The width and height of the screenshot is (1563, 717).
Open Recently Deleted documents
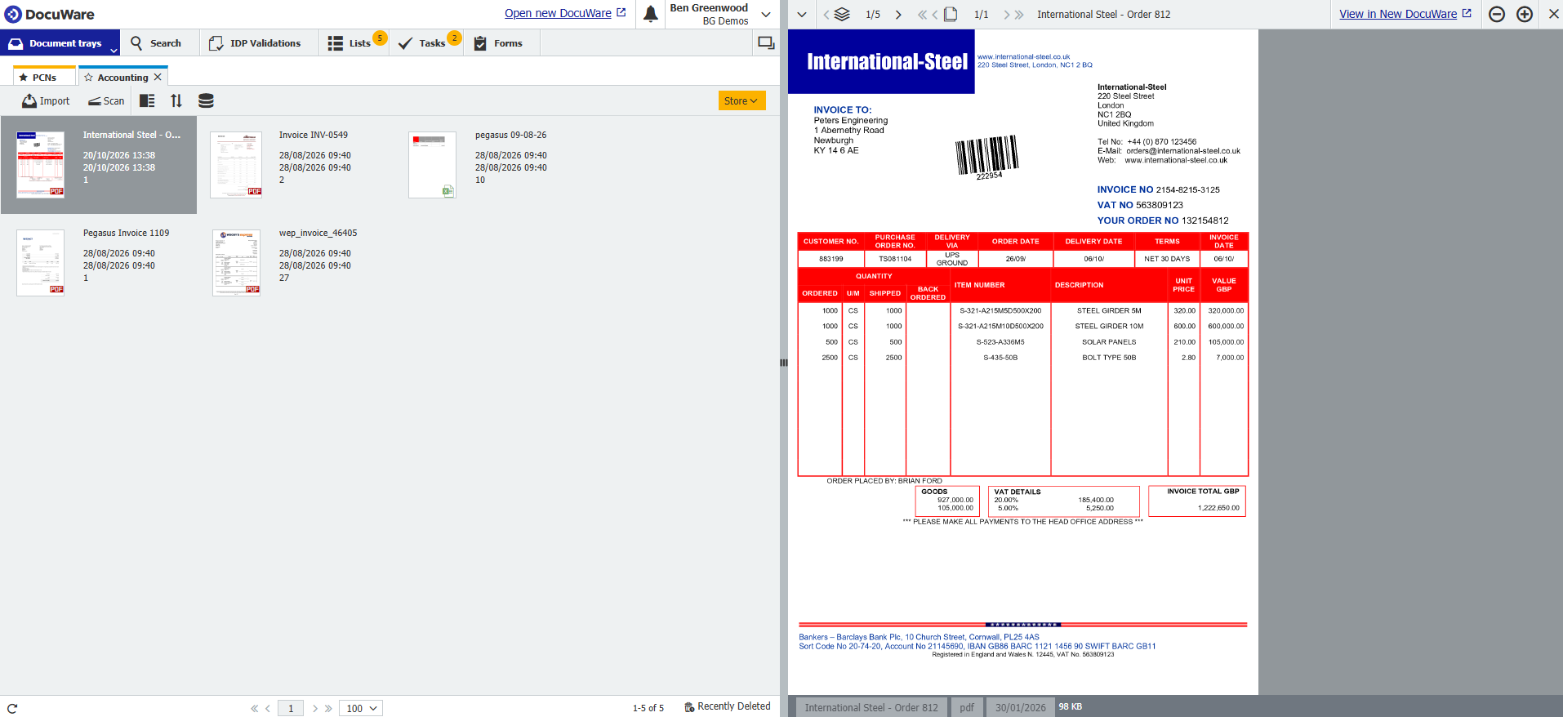coord(727,706)
